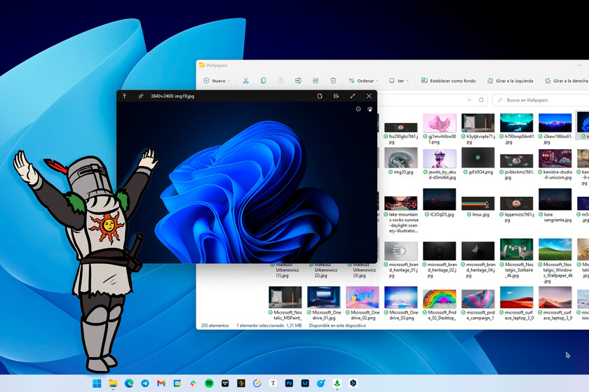The width and height of the screenshot is (589, 392).
Task: Open the Ordenar sort dropdown
Action: click(x=364, y=80)
